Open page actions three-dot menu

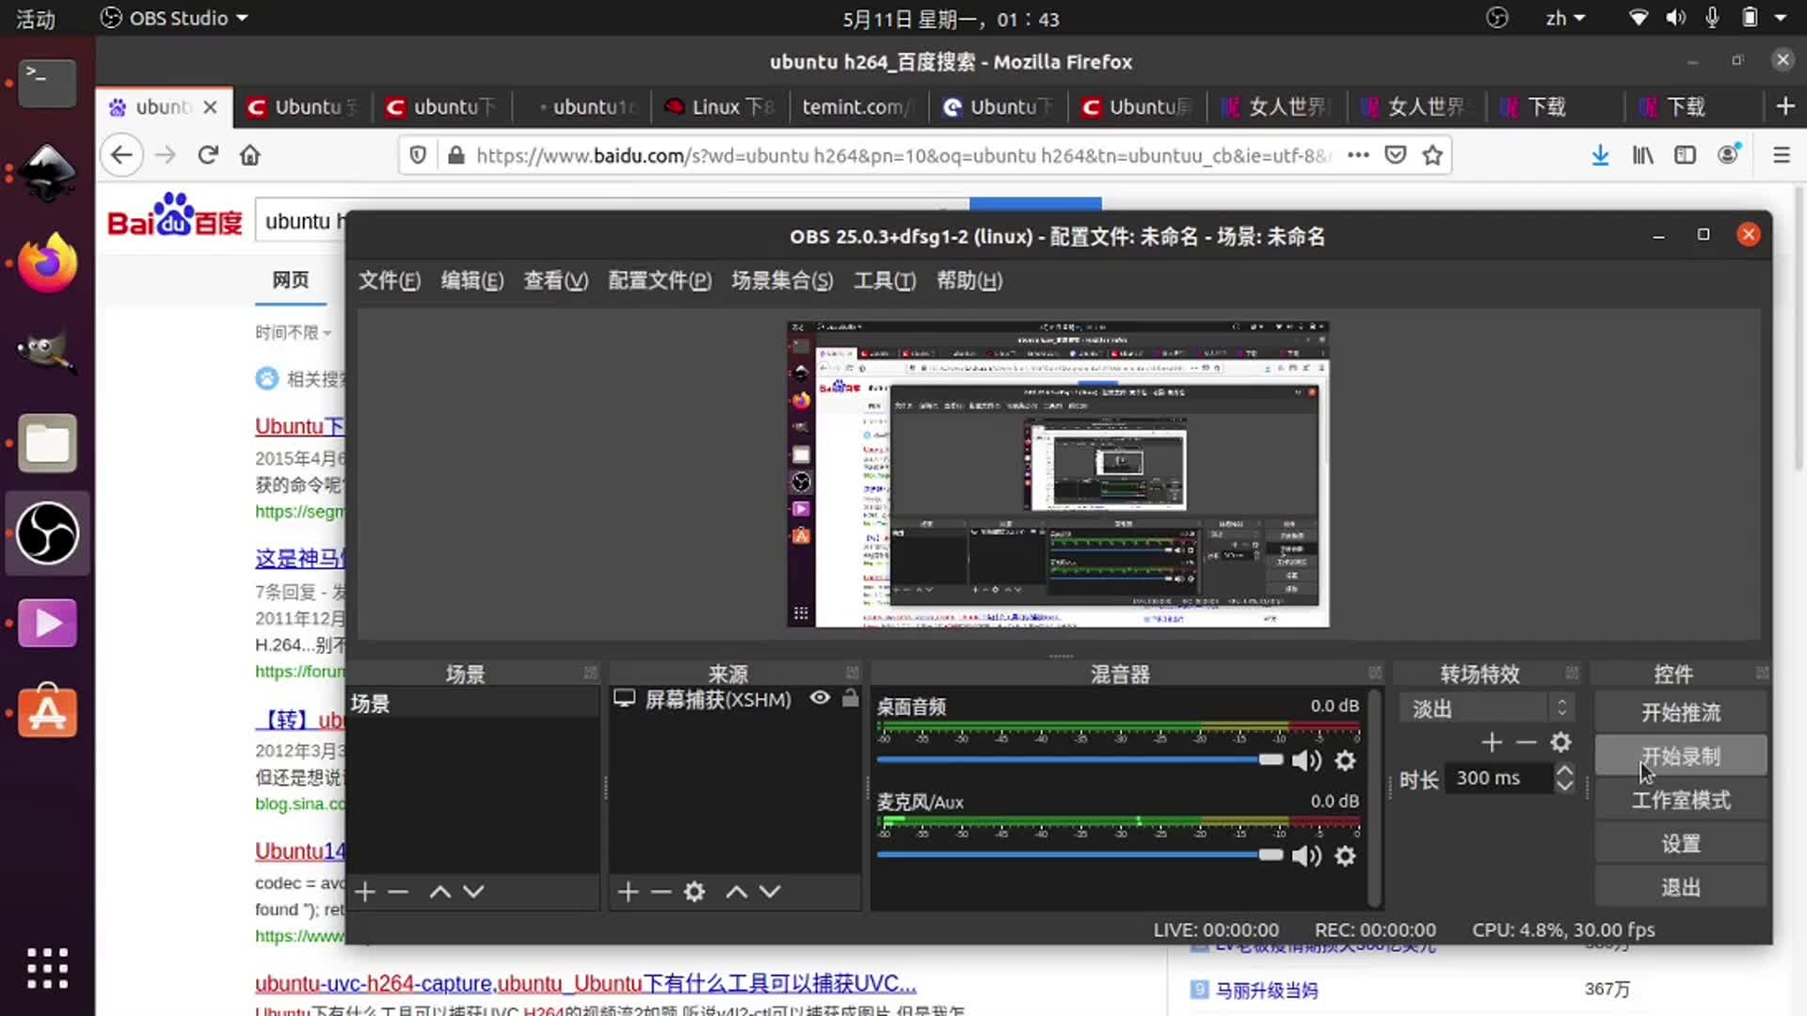click(1358, 155)
